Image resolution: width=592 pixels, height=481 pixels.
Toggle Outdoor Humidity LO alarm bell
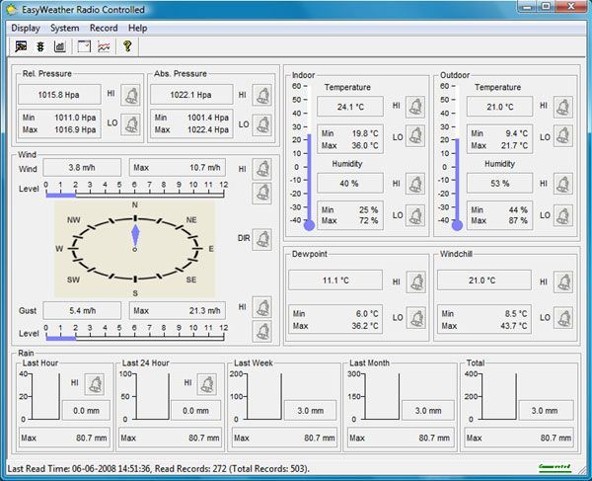click(x=563, y=215)
